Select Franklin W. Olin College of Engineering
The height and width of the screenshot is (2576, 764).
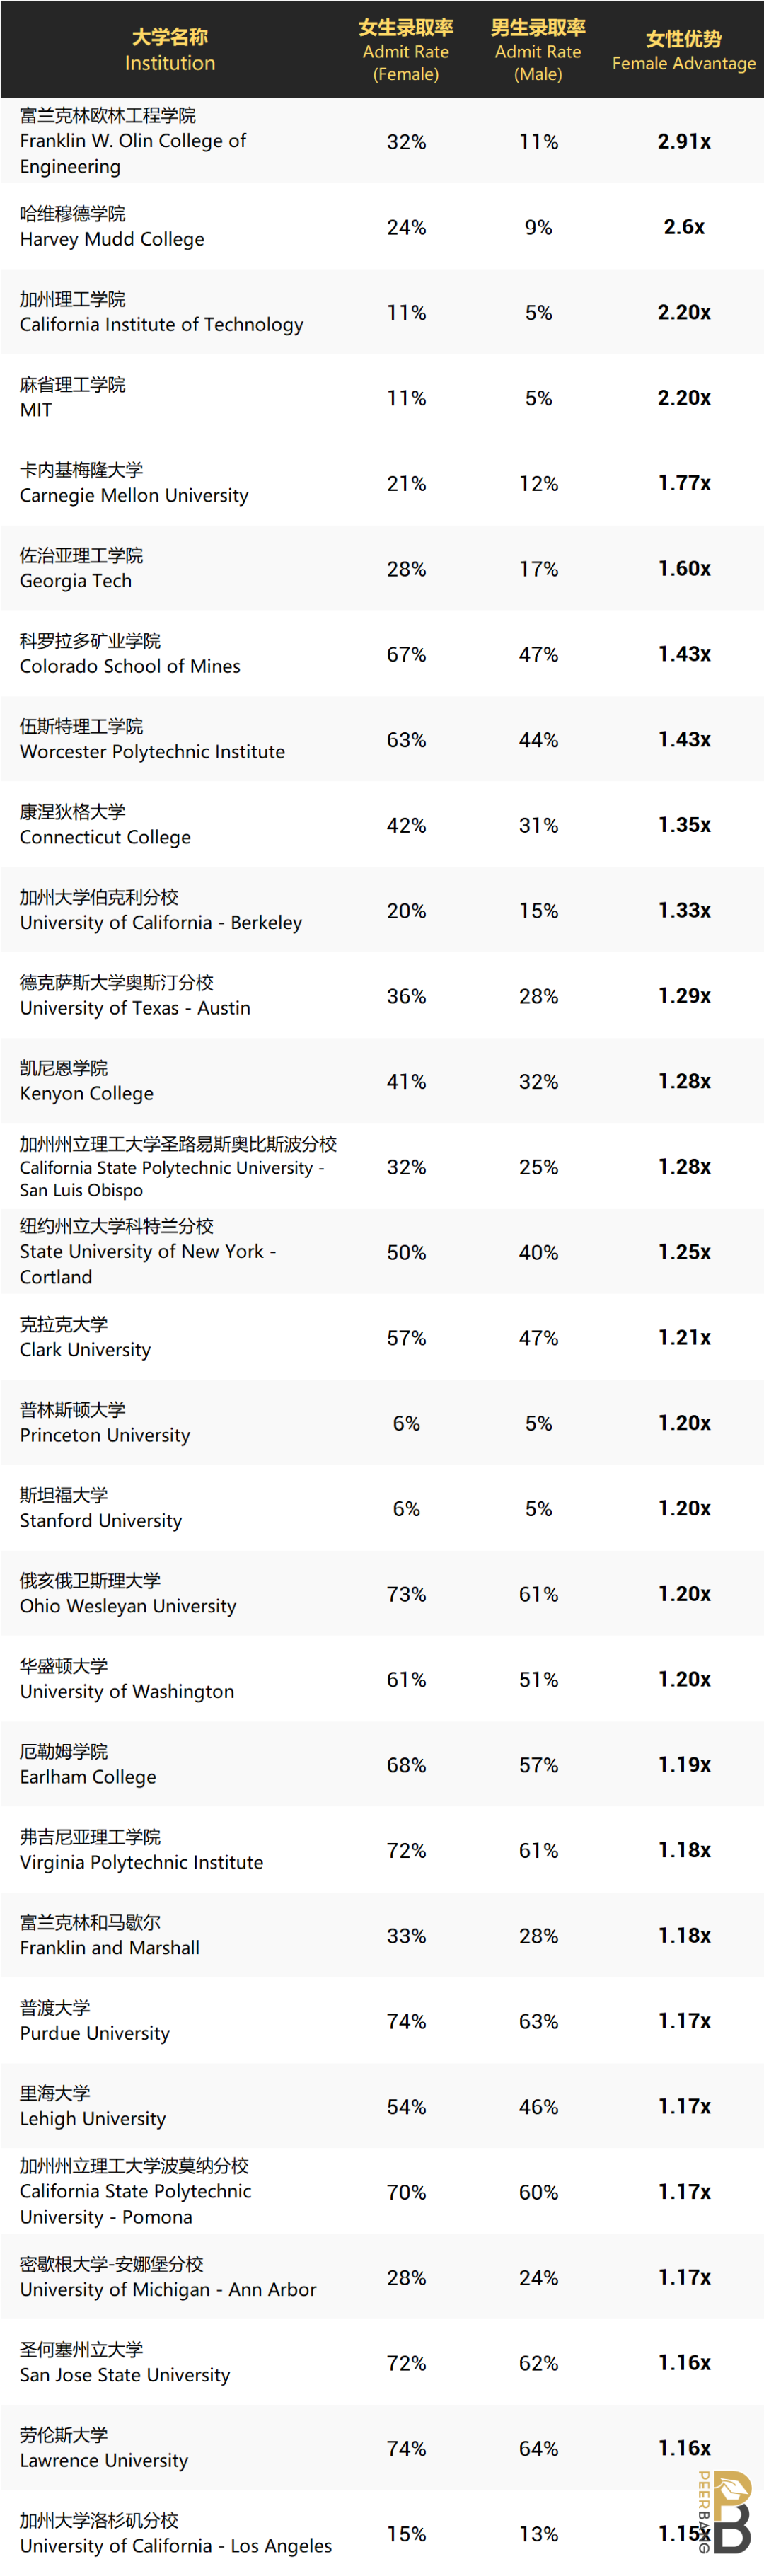pyautogui.click(x=132, y=141)
